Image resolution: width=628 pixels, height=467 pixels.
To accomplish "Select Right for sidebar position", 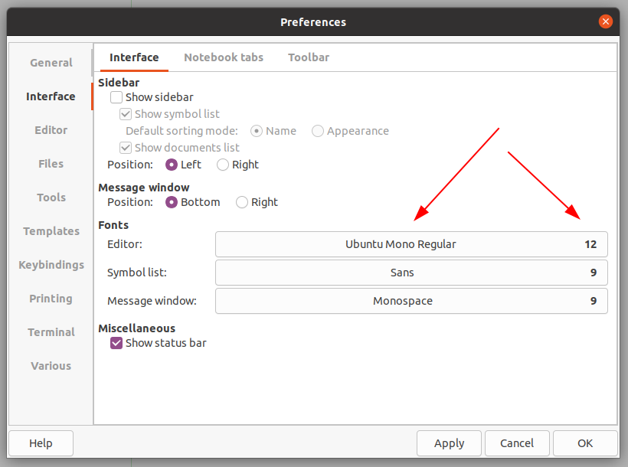I will [x=223, y=165].
